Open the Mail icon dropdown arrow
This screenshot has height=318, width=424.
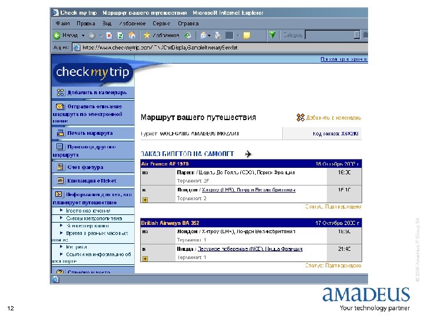click(209, 35)
